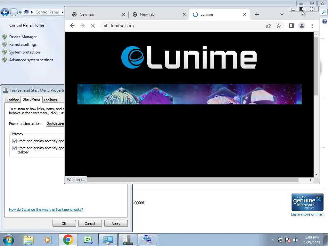
Task: Click the Control Panel search magnifier
Action: 324,12
